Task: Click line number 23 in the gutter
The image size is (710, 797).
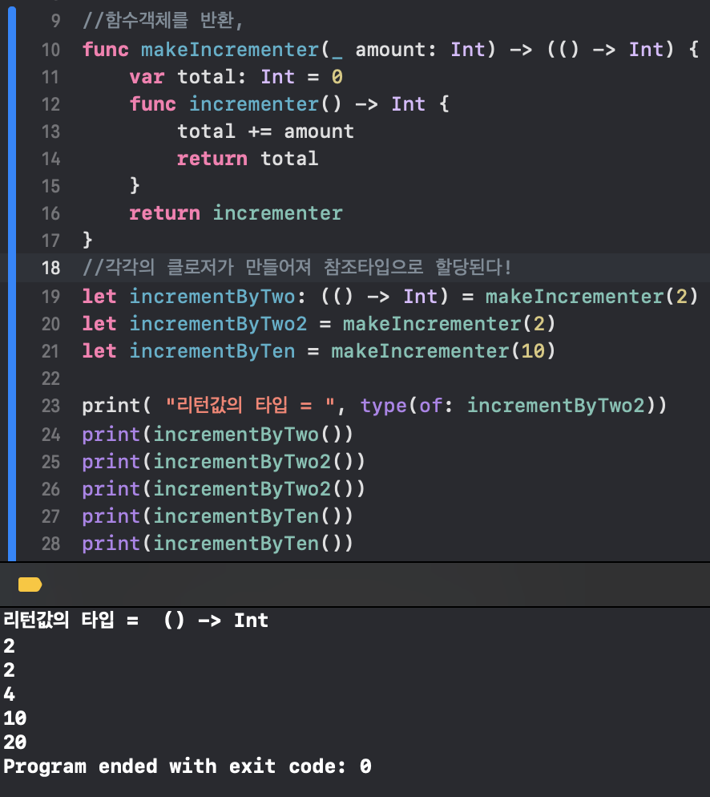Action: [50, 406]
